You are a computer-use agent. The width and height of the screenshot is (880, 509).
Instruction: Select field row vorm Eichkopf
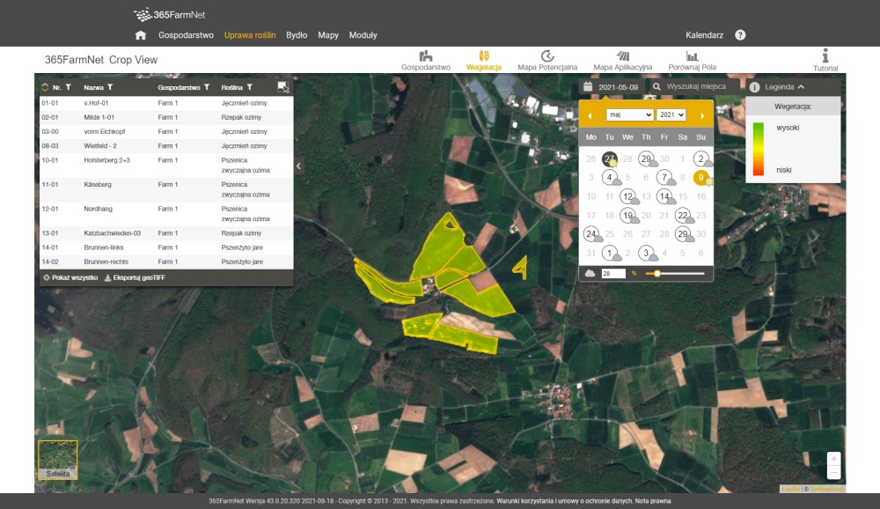click(x=166, y=131)
